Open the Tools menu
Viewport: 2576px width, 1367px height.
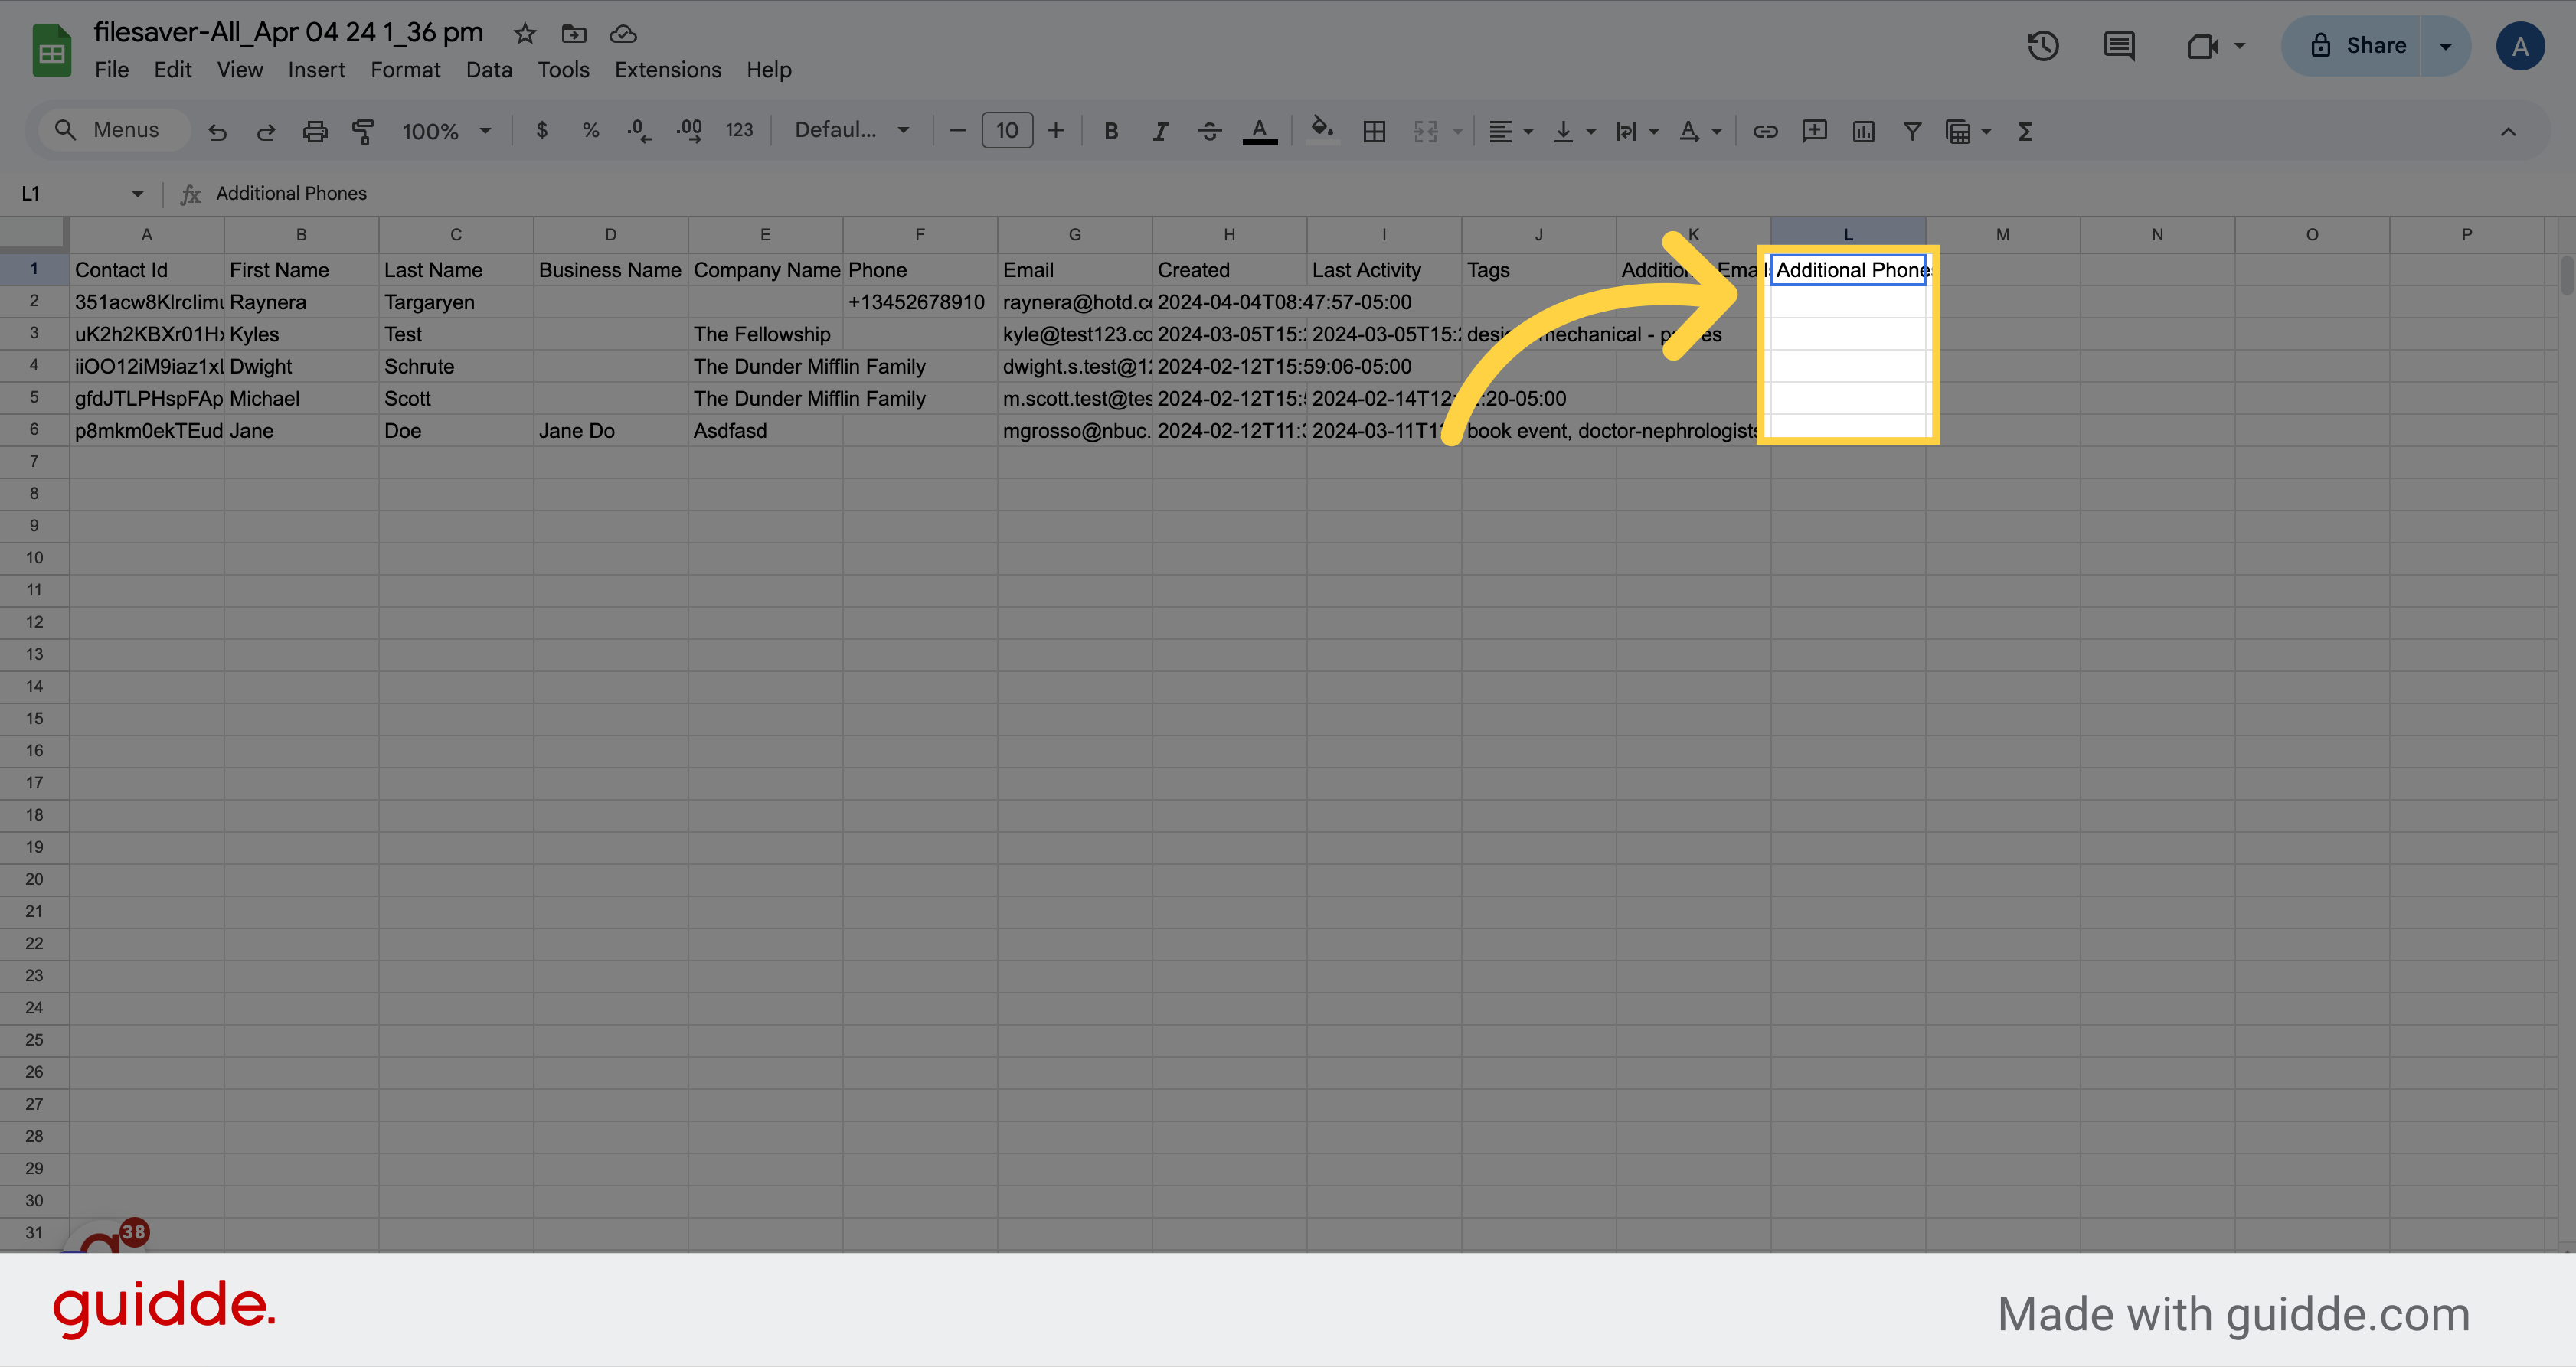click(x=563, y=70)
